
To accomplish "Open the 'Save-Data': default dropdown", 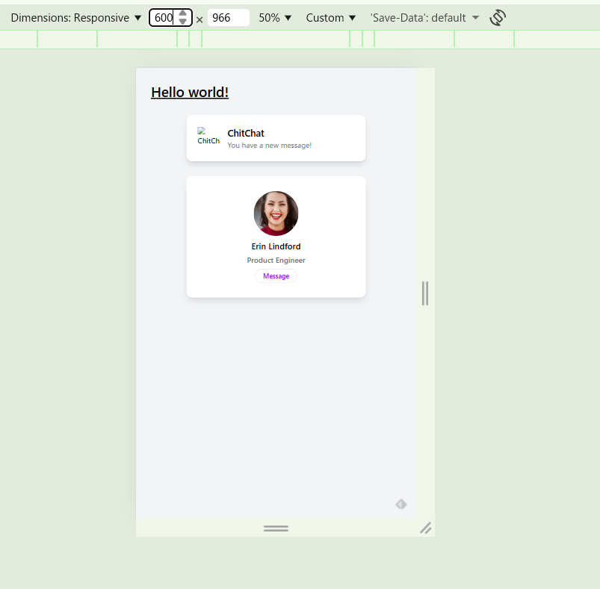I will (x=424, y=18).
